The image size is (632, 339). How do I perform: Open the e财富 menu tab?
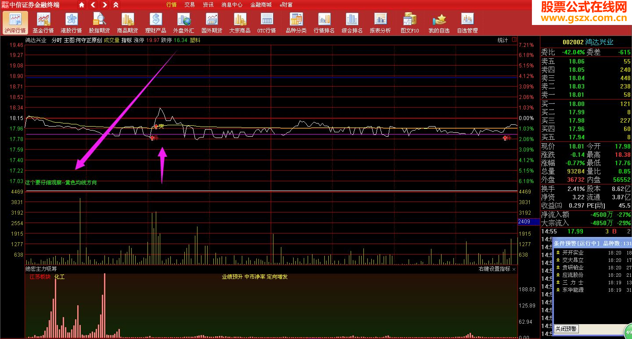click(x=286, y=5)
